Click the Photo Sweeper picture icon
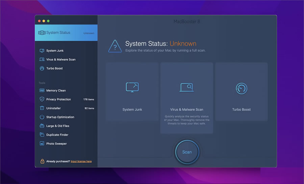The image size is (304, 184). tap(42, 144)
